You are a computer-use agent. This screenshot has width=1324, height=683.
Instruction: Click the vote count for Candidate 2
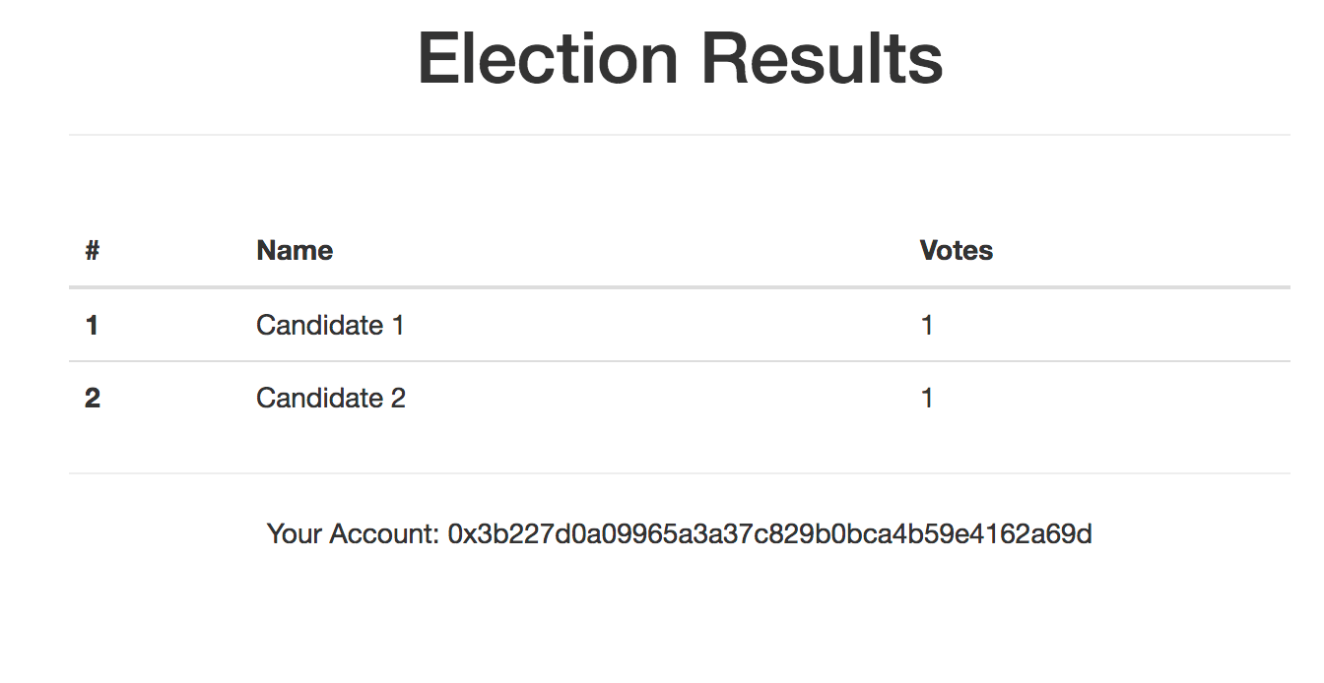click(x=927, y=399)
